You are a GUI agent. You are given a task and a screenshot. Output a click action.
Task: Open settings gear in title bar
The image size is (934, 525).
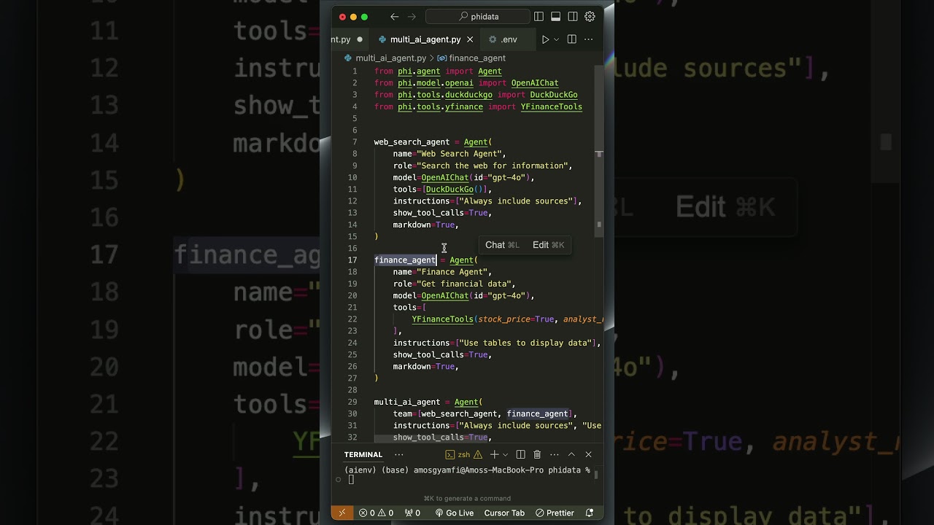coord(590,17)
